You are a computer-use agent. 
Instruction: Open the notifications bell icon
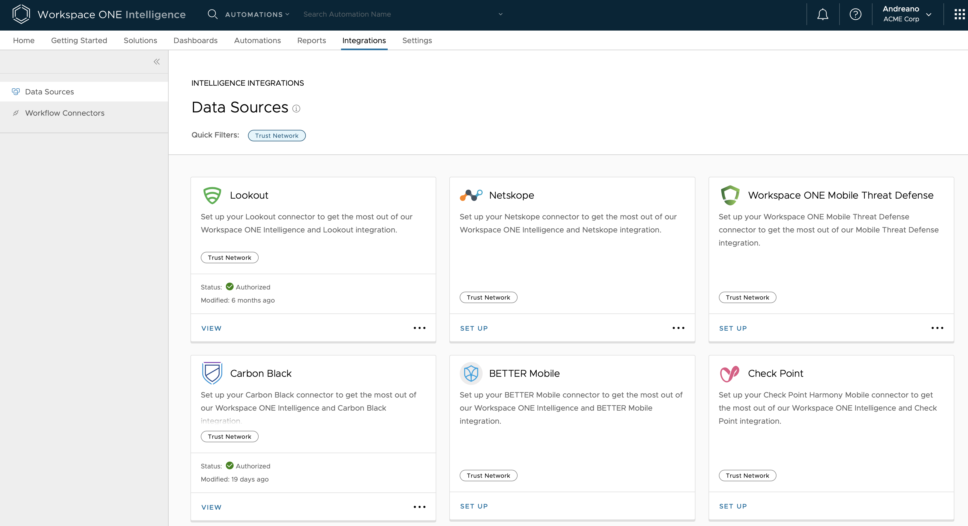(823, 14)
